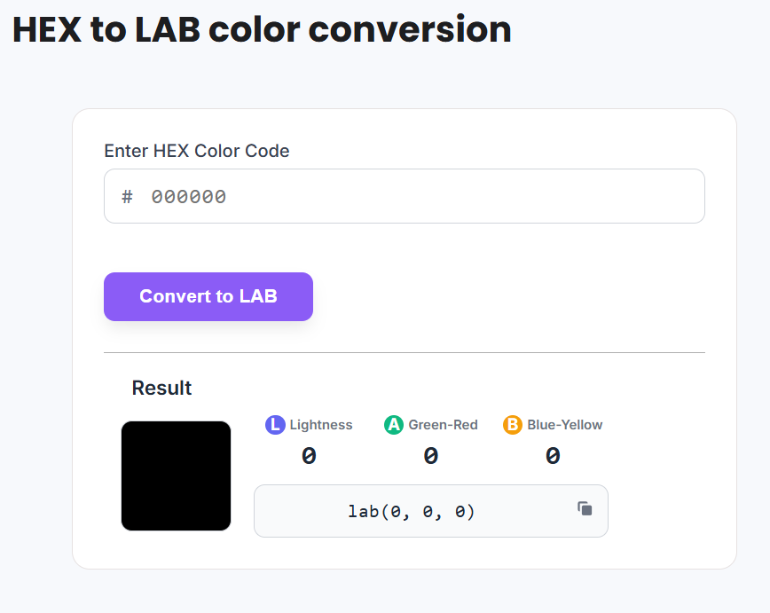The height and width of the screenshot is (613, 770).
Task: Click the purple L Lightness badge icon
Action: 275,425
